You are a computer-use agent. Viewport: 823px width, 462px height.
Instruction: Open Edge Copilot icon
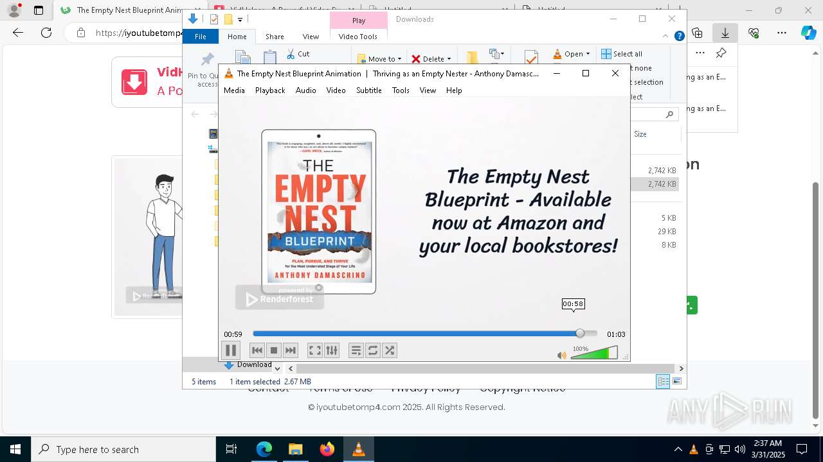click(x=808, y=33)
